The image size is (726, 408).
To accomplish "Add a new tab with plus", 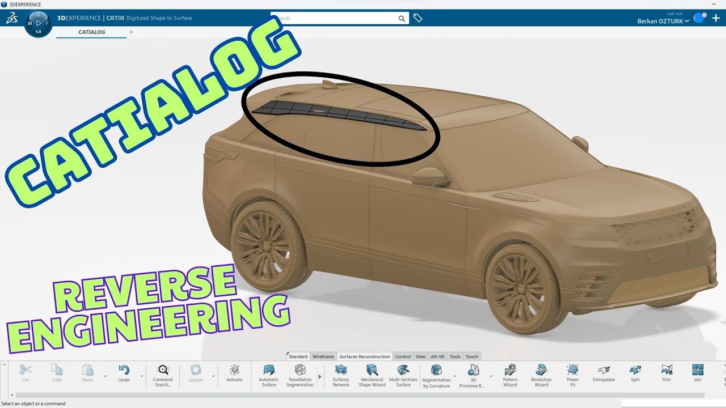I will (132, 32).
